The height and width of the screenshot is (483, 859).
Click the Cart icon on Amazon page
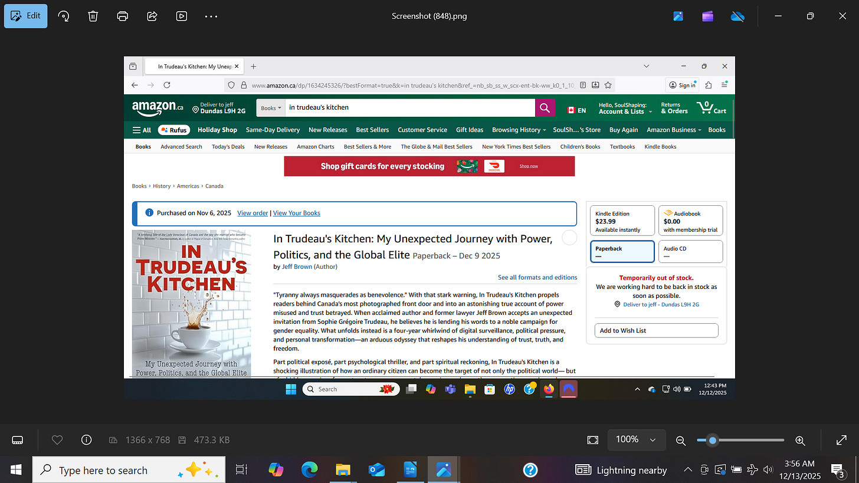[711, 108]
